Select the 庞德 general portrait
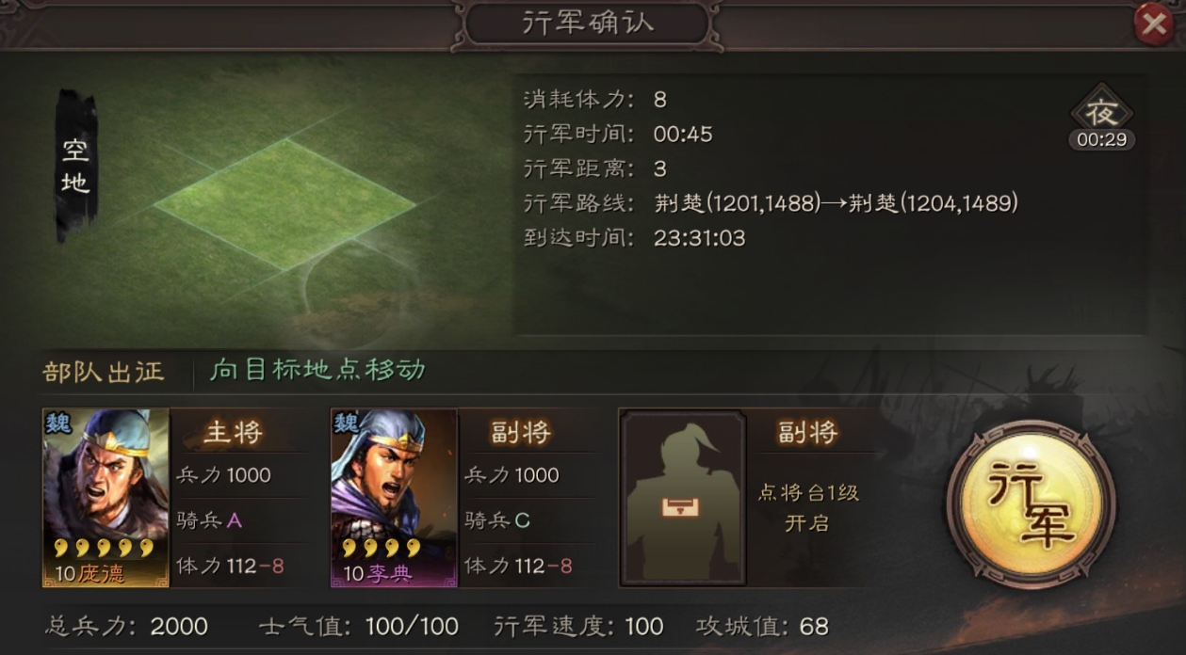The image size is (1186, 655). point(106,497)
